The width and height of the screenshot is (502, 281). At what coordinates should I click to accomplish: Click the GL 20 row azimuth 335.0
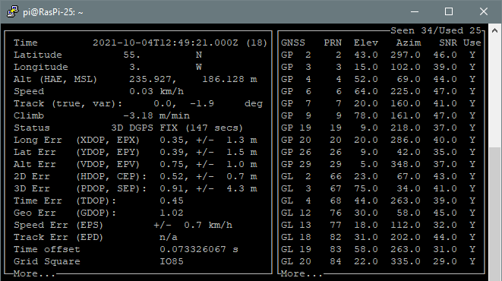pyautogui.click(x=406, y=262)
